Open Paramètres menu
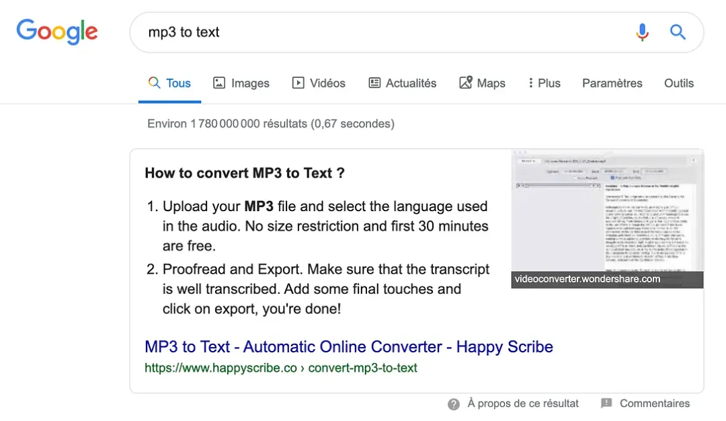 [x=612, y=83]
